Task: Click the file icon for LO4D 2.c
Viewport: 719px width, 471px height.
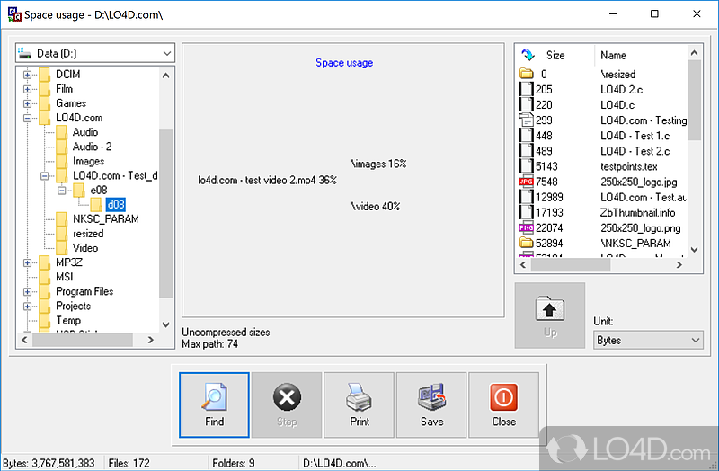Action: point(527,89)
